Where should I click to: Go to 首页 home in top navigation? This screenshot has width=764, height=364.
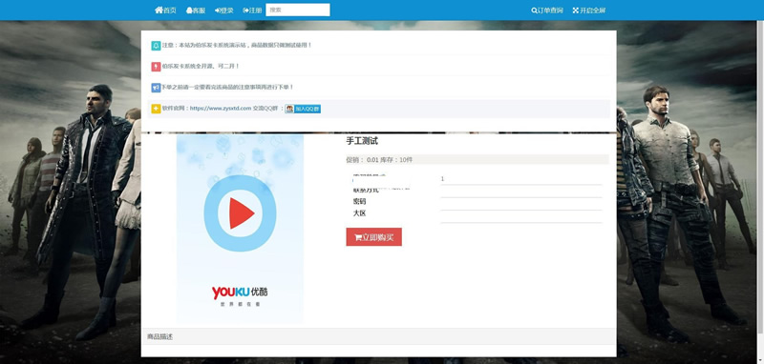(x=165, y=10)
